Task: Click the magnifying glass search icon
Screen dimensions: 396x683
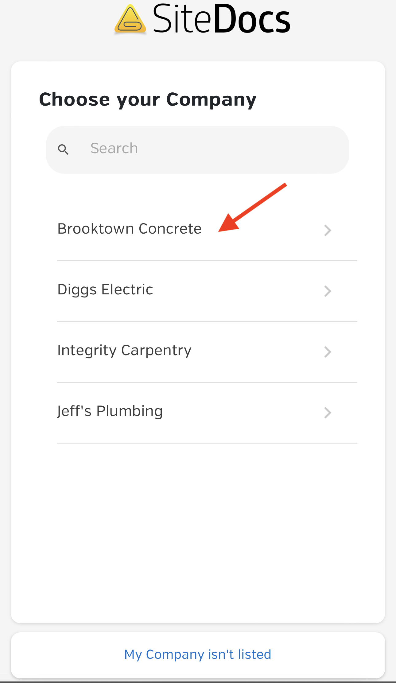Action: click(x=63, y=149)
